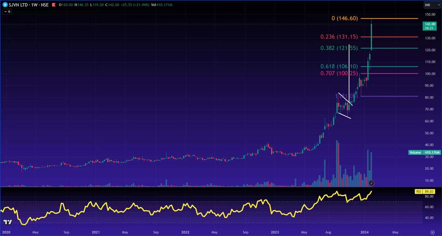
Task: Click 2023 on the time axis
Action: (275, 232)
